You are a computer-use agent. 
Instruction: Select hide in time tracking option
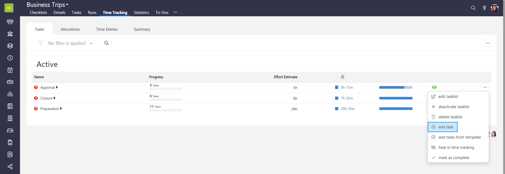coord(456,147)
